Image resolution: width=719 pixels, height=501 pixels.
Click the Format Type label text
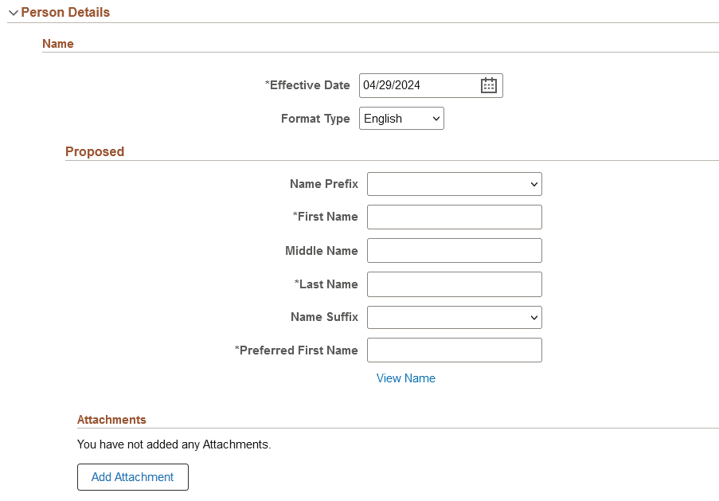click(315, 119)
